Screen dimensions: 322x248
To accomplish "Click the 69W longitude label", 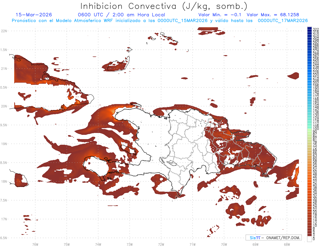I will [255, 244].
